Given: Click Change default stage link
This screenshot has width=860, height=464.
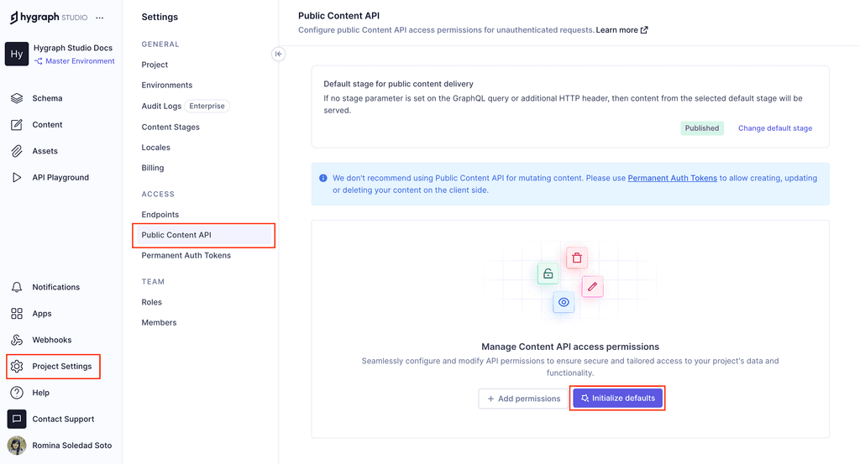Looking at the screenshot, I should [x=775, y=128].
